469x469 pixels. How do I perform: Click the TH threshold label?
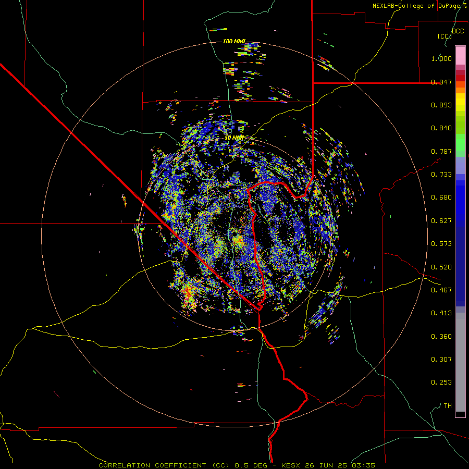pyautogui.click(x=448, y=406)
